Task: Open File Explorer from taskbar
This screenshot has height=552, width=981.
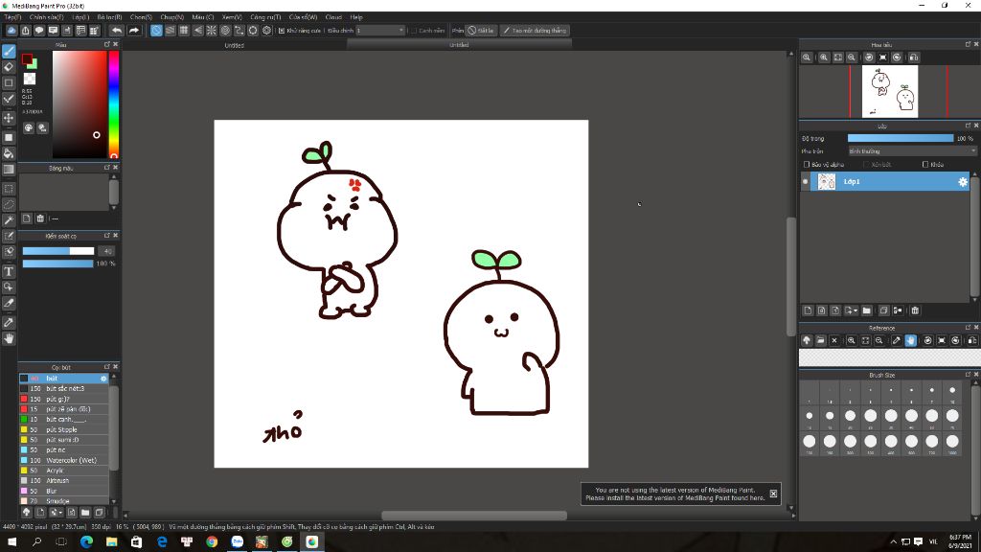Action: [111, 542]
